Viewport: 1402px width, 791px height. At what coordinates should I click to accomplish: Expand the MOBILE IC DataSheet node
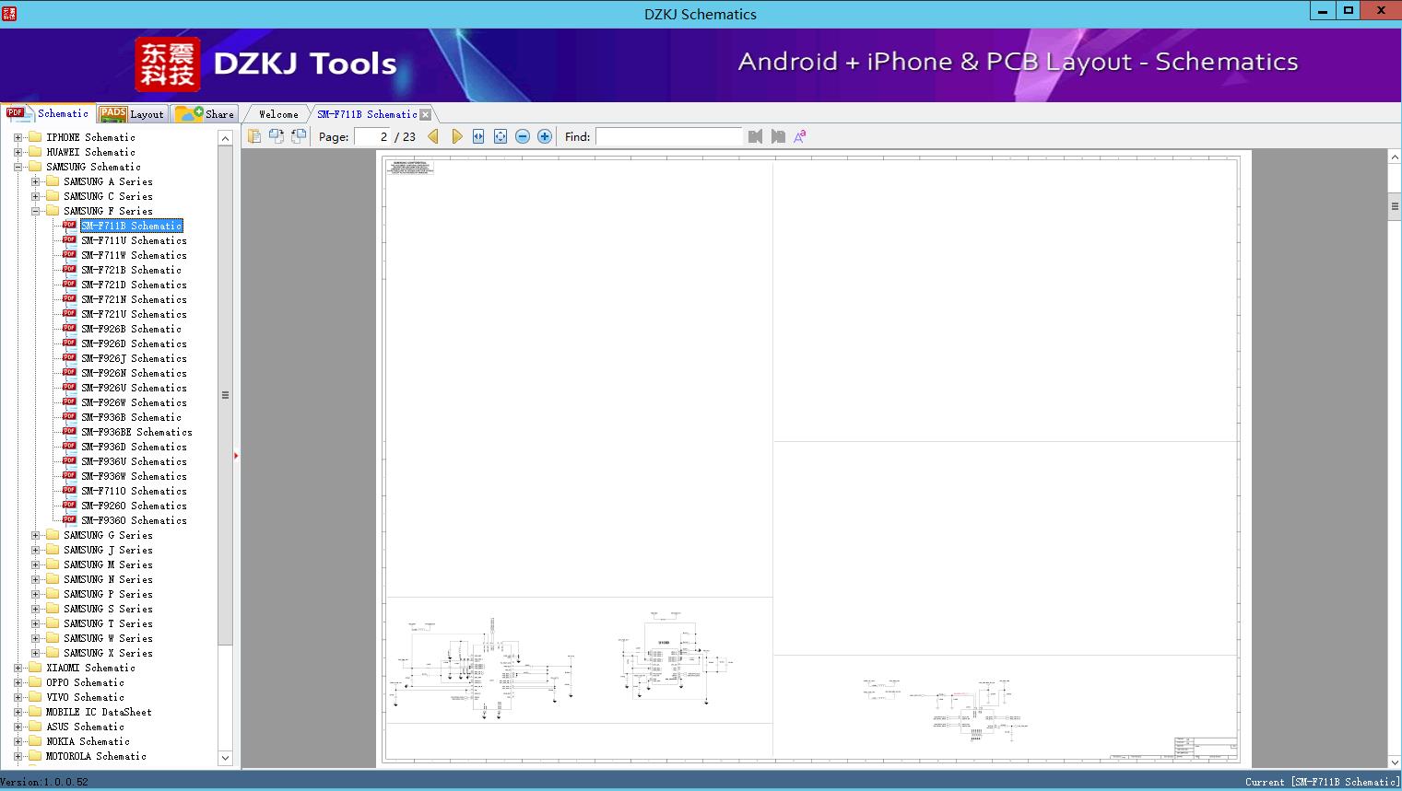point(18,712)
